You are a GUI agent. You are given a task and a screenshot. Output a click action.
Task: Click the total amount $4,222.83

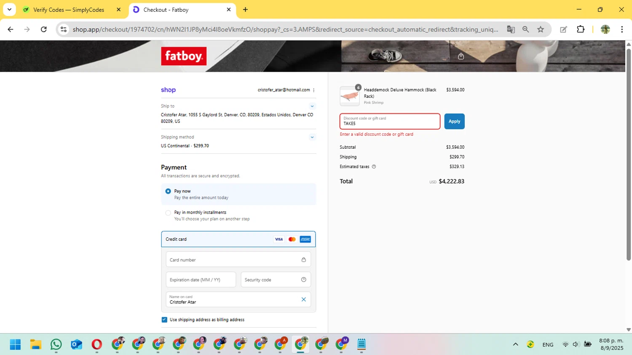[x=452, y=182]
